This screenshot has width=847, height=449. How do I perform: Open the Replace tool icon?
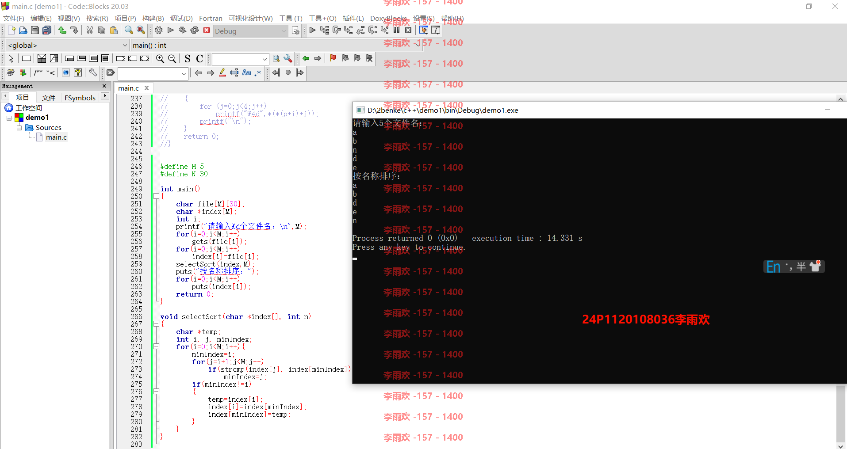point(141,30)
